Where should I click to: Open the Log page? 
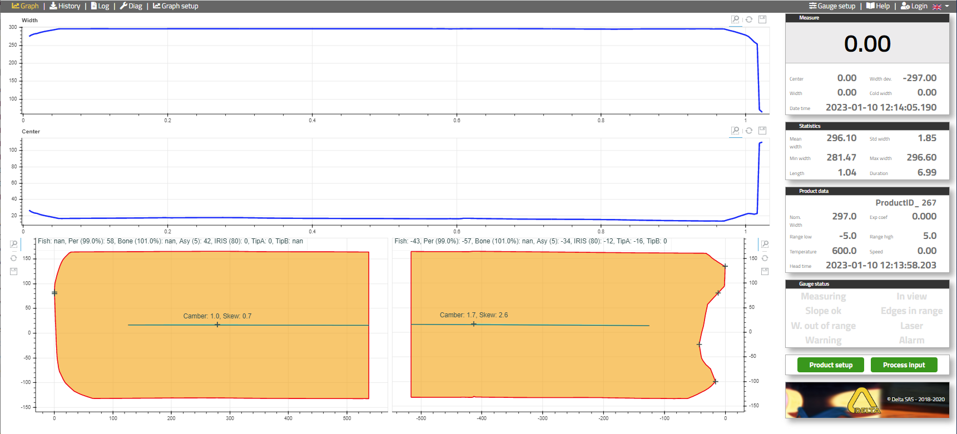(x=100, y=6)
